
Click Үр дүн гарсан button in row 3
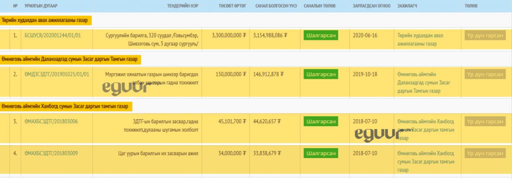(485, 121)
